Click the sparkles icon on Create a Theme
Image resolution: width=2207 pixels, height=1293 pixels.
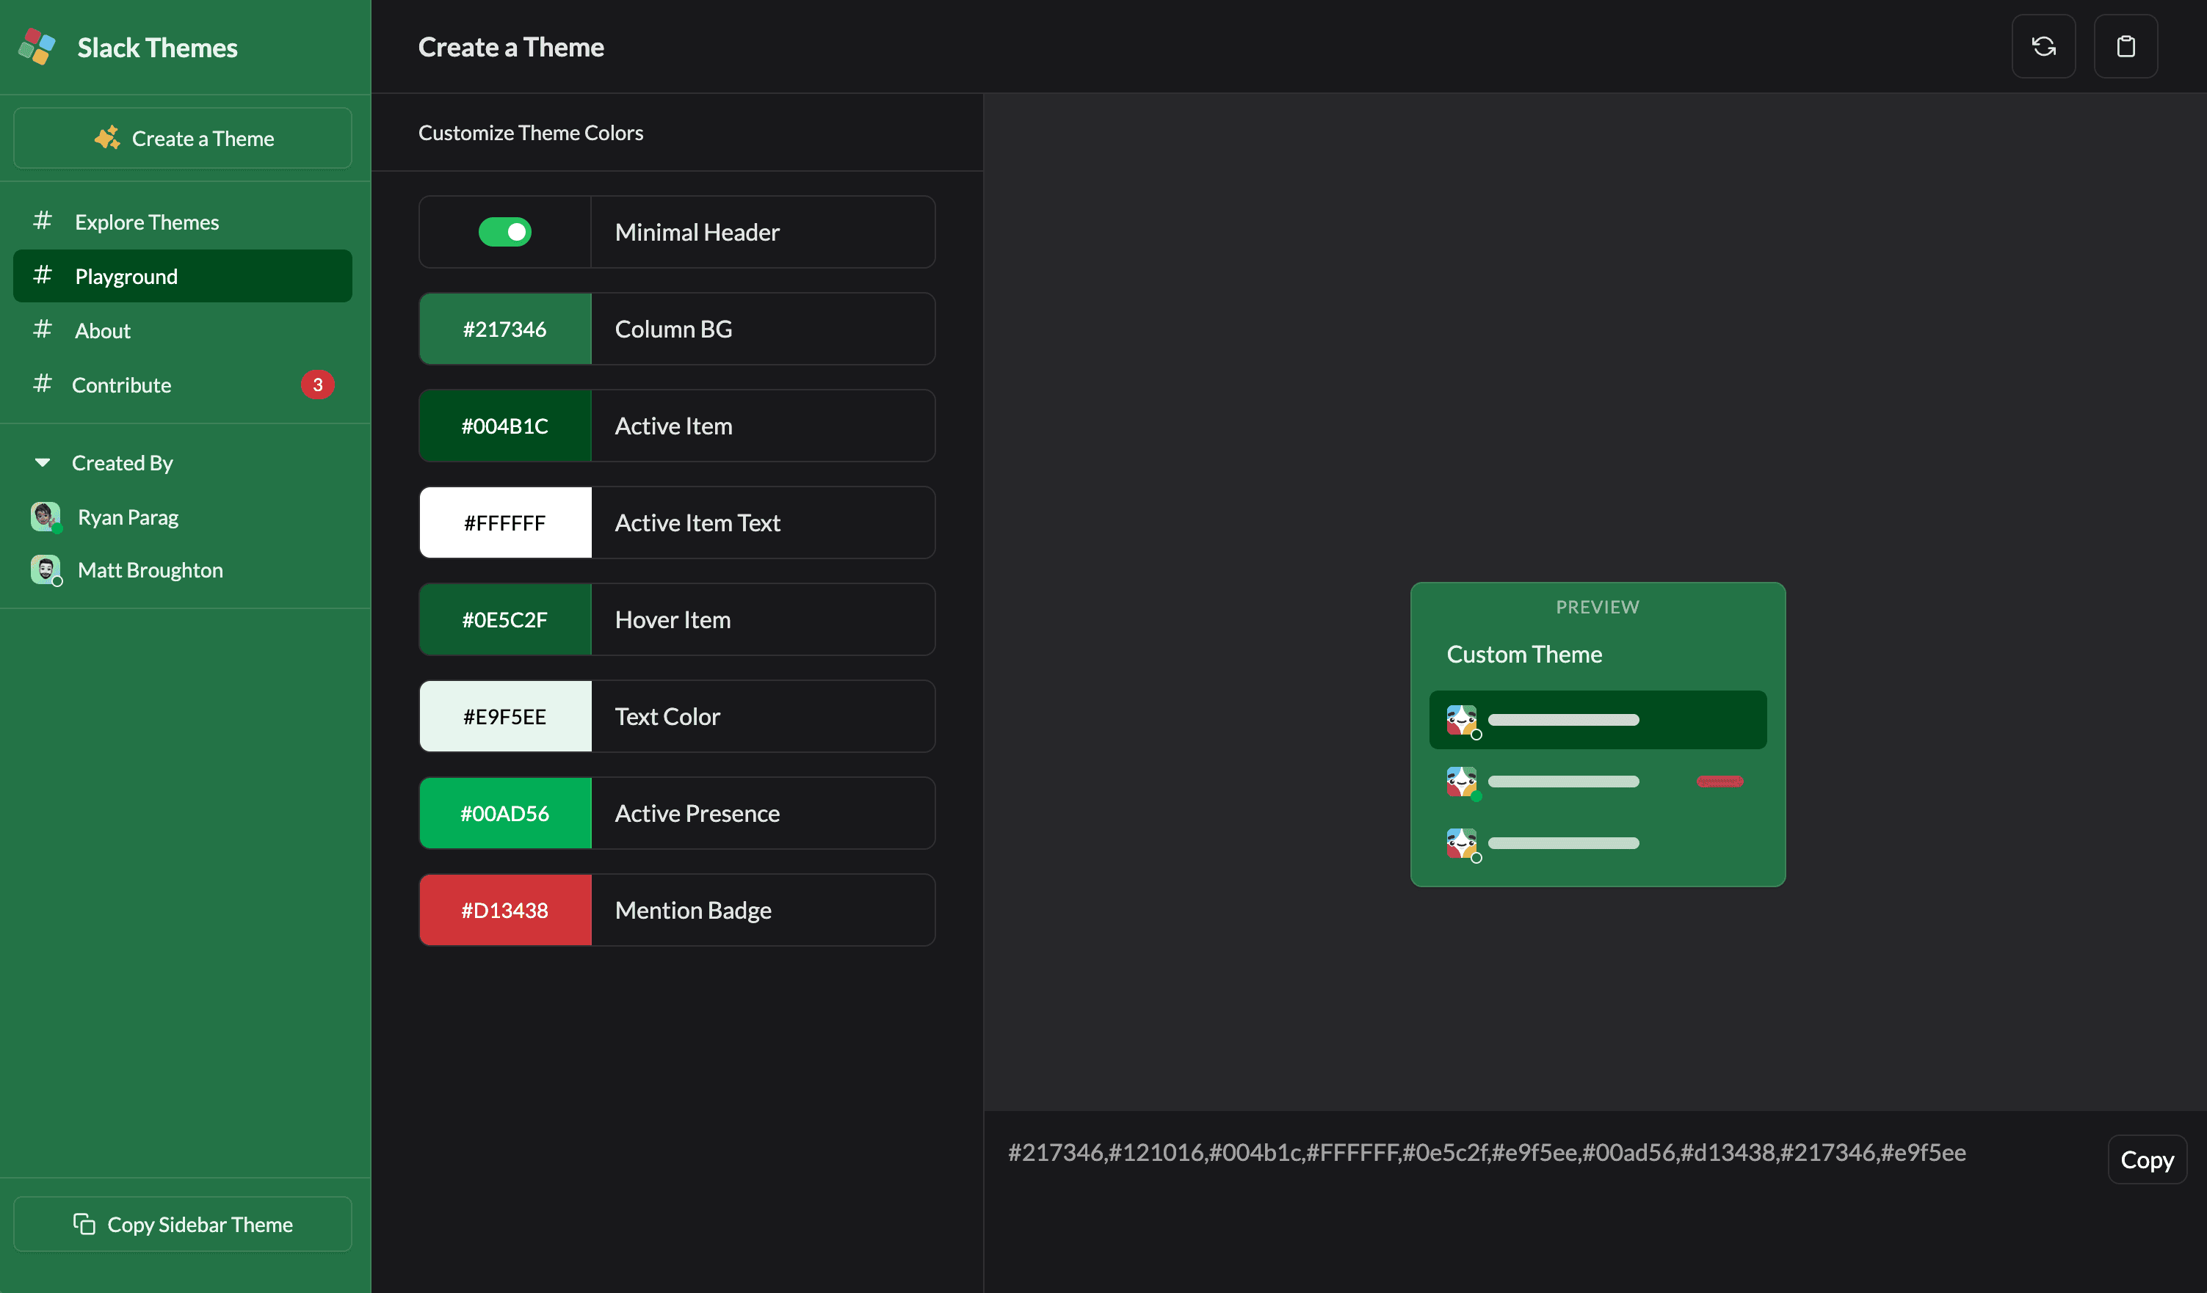pyautogui.click(x=107, y=137)
